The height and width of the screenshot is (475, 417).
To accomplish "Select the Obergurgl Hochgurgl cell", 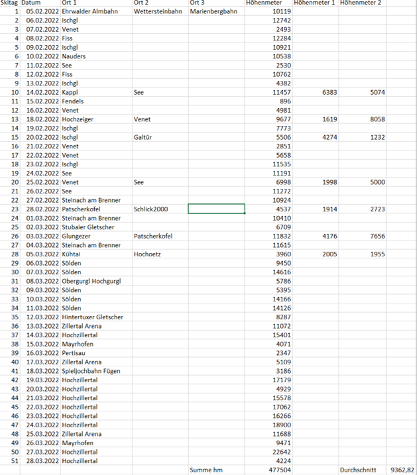I will click(x=91, y=281).
